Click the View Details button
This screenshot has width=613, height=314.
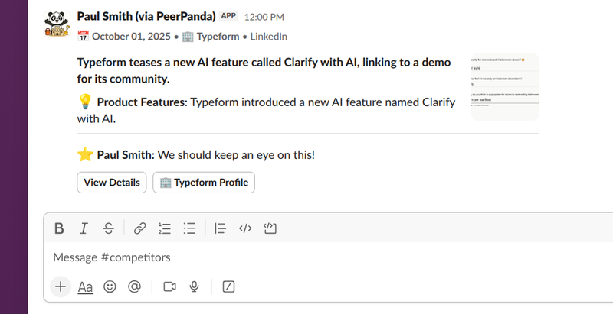pos(112,183)
